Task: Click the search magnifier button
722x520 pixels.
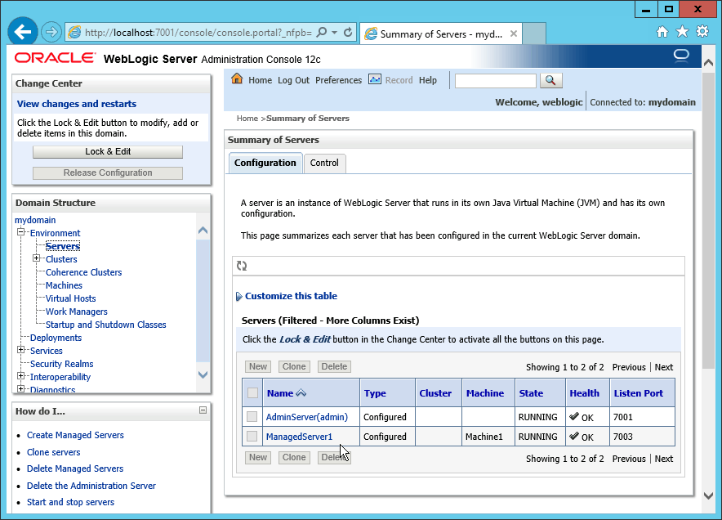Action: pyautogui.click(x=551, y=80)
